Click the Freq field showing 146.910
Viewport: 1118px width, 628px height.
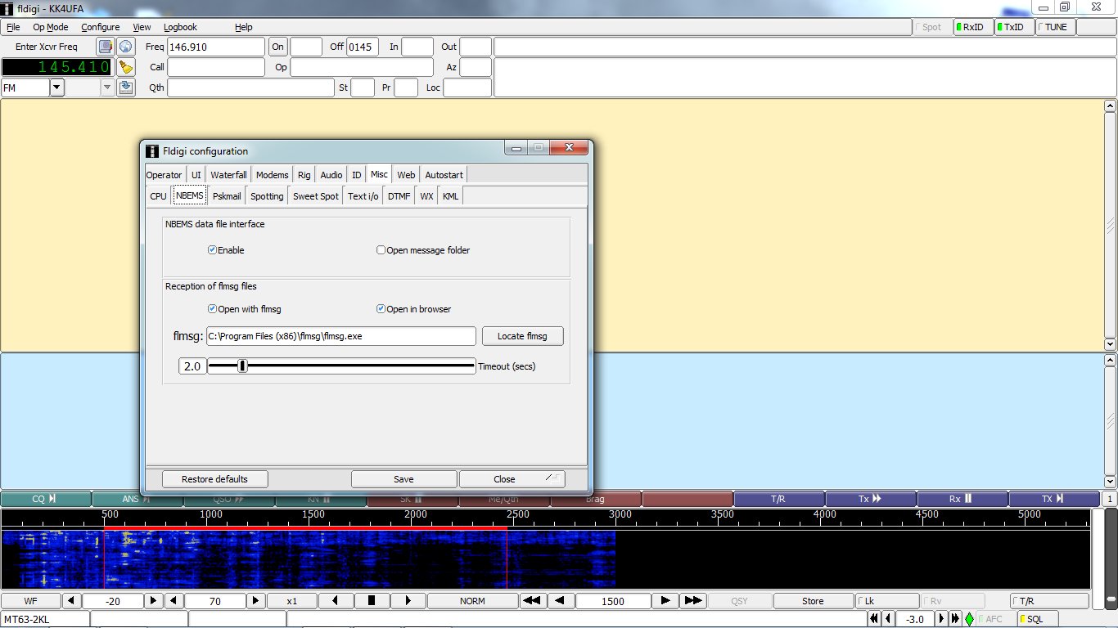point(216,47)
